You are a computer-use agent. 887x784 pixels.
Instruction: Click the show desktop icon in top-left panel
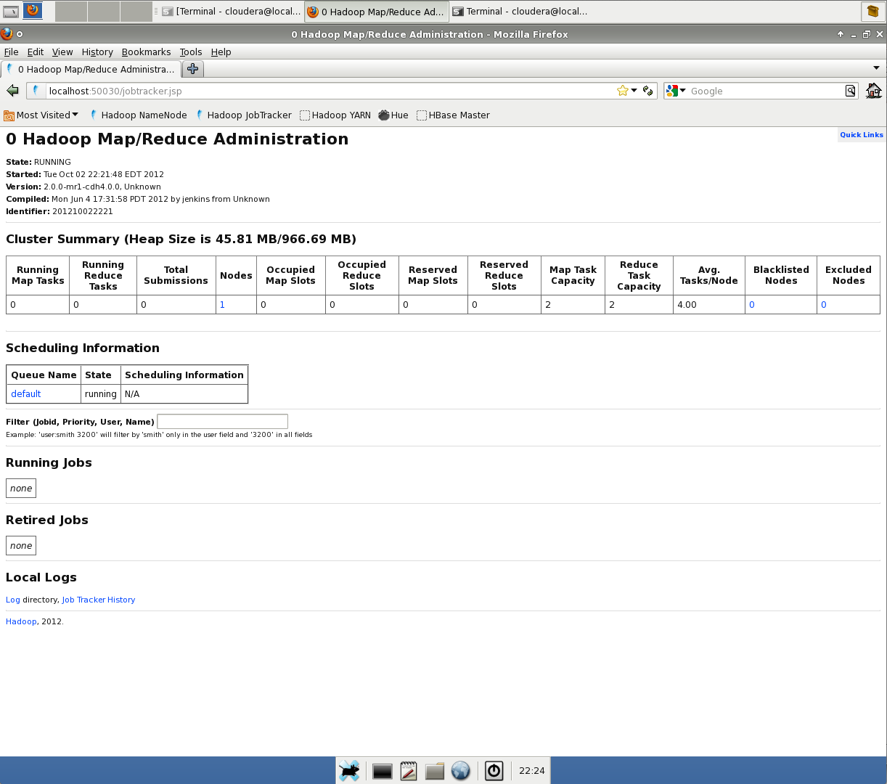tap(11, 12)
